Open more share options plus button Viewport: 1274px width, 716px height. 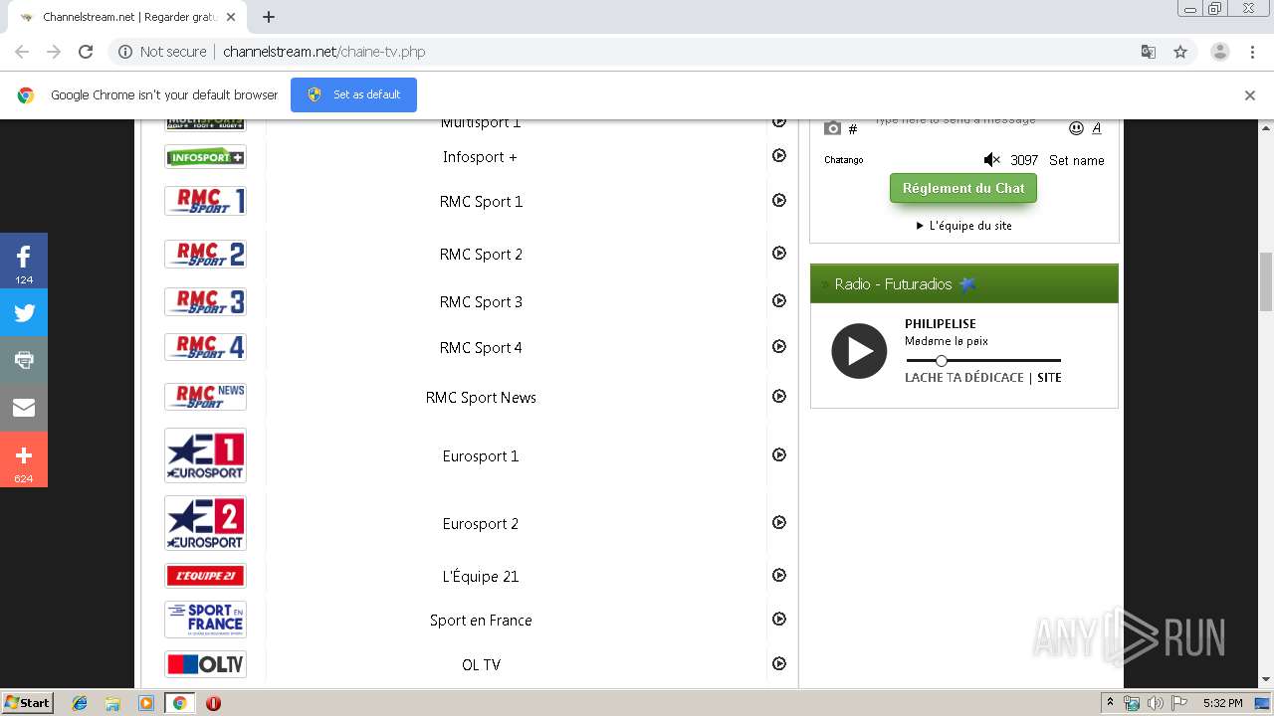[24, 459]
